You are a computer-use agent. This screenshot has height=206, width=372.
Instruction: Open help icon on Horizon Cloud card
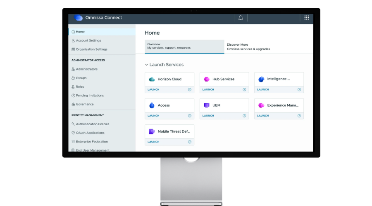tap(190, 90)
